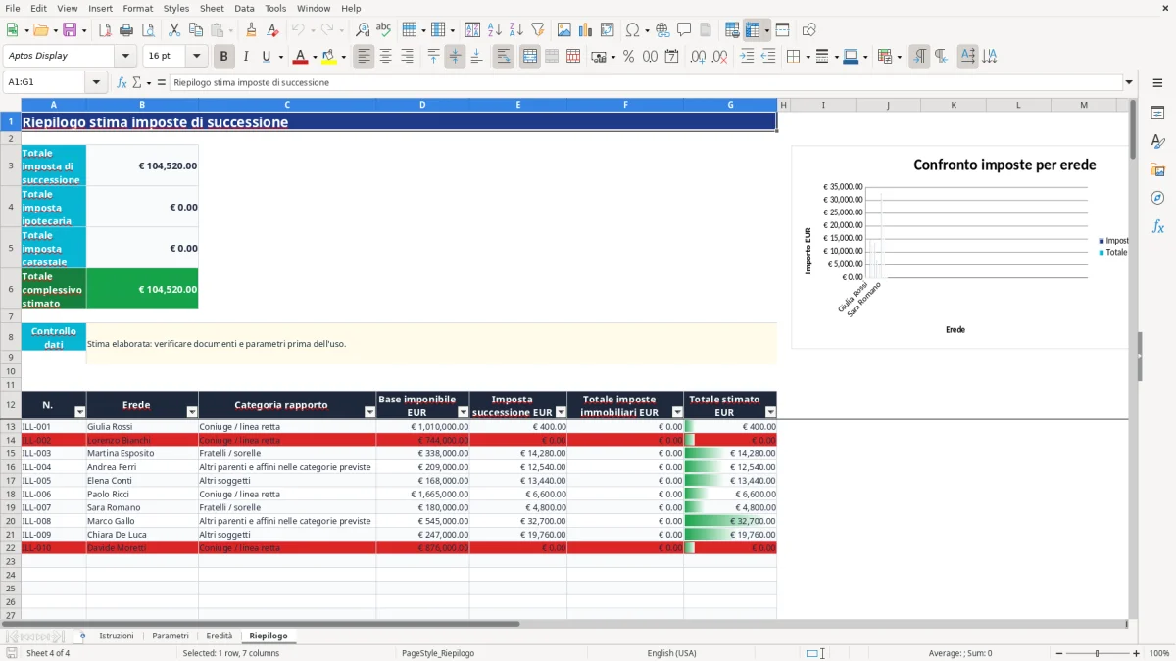Insert a hyperlink via globe icon
The width and height of the screenshot is (1176, 661).
click(662, 30)
